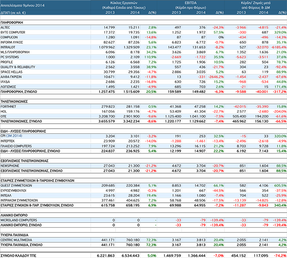287x258 pixels.
Task: Select the ΕΤΑΙΡΙΕΣ ΣΥΜΜΕΤΟΧΩΝ & ΠΑΡΟΧΗΣ ΣΥΜΒΟΥΛΩΝ heading
Action: [37, 181]
